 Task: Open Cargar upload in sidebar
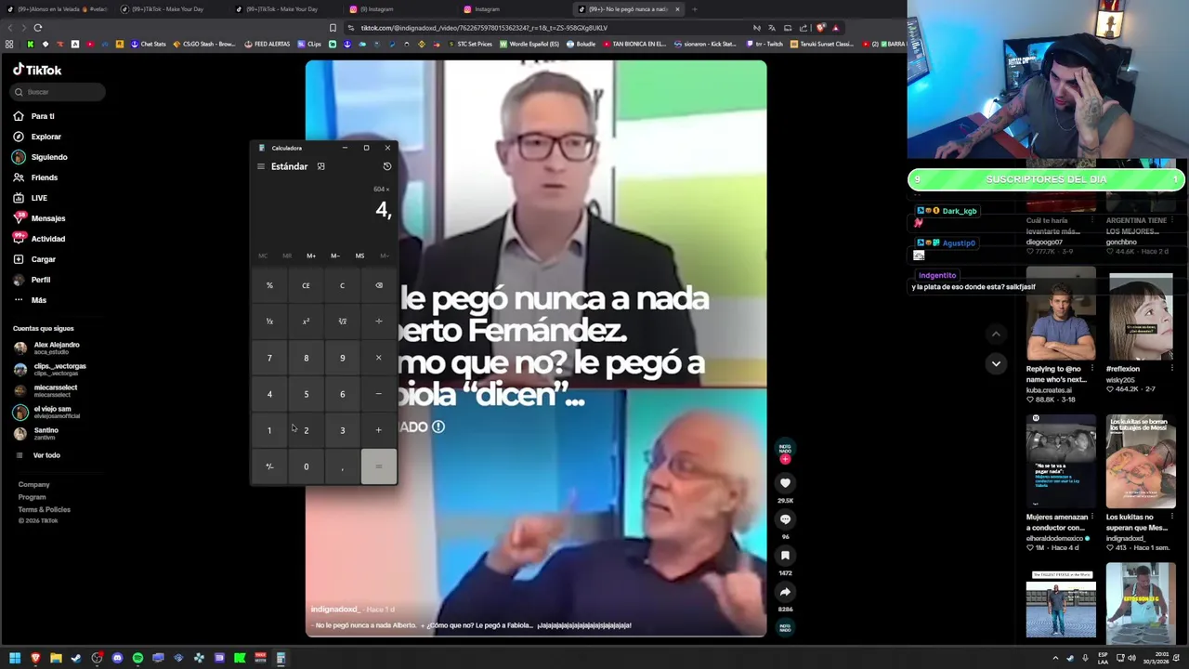(x=43, y=259)
